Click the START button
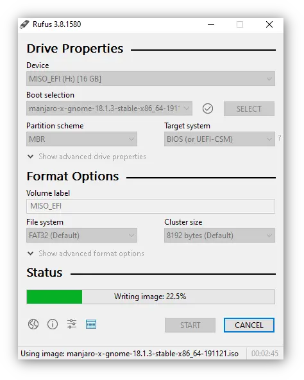 pyautogui.click(x=190, y=325)
